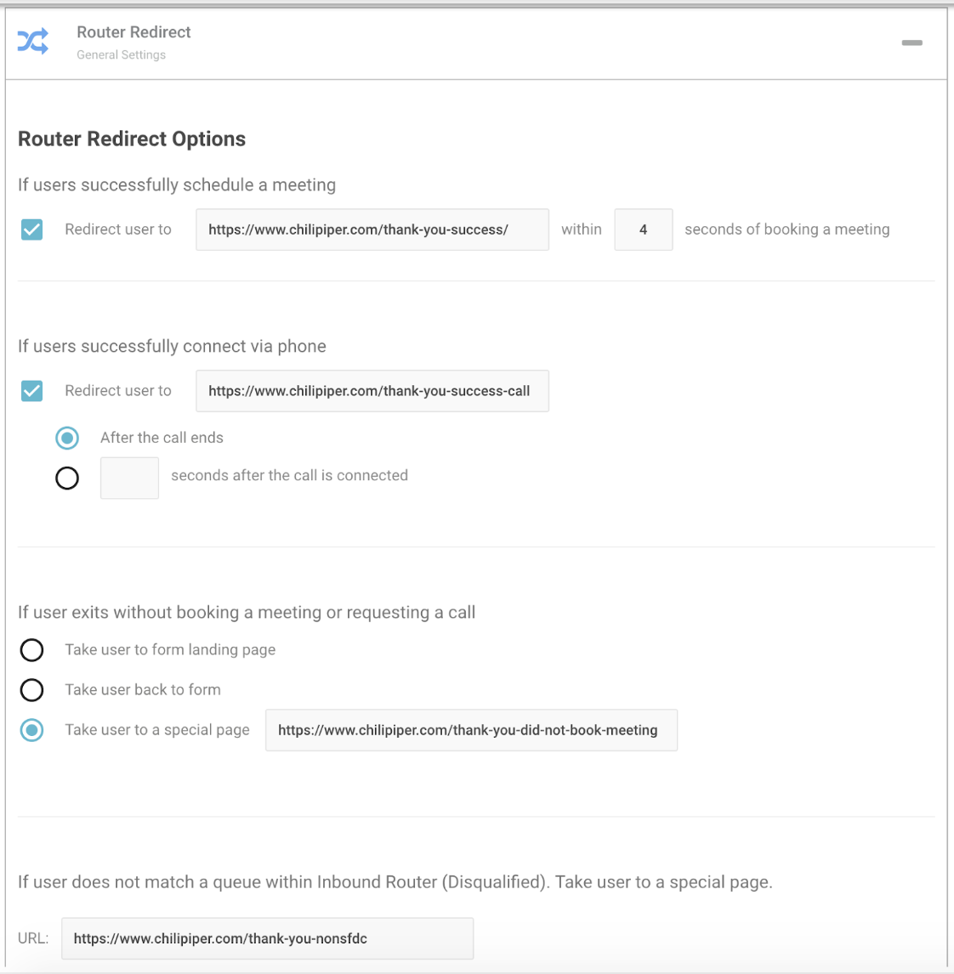Edit the thank-you-success-call URL field
The image size is (954, 974).
pyautogui.click(x=372, y=391)
